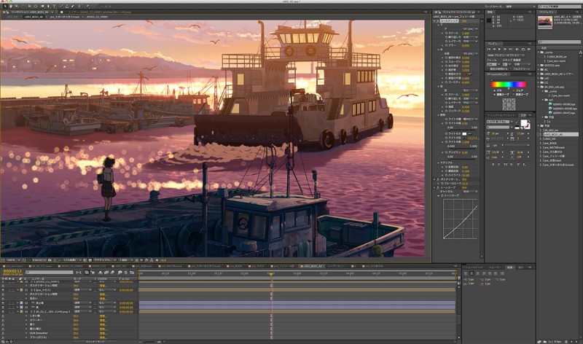Enable motion blur icon in timeline

point(112,273)
